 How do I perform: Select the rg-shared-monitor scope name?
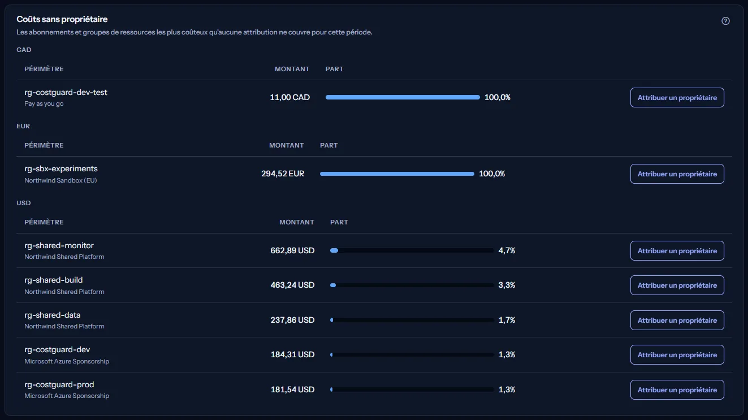tap(59, 245)
